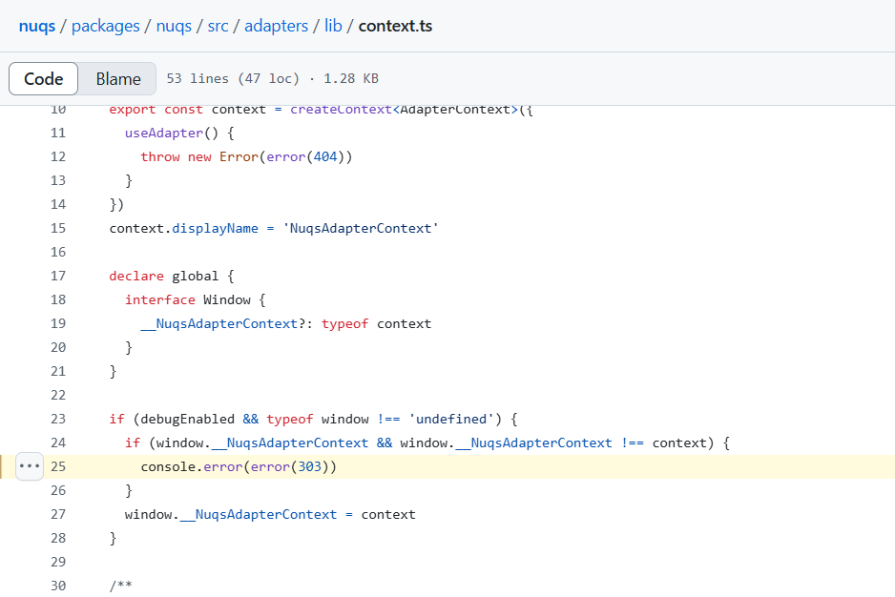Open the src breadcrumb folder
This screenshot has height=597, width=895.
click(219, 27)
